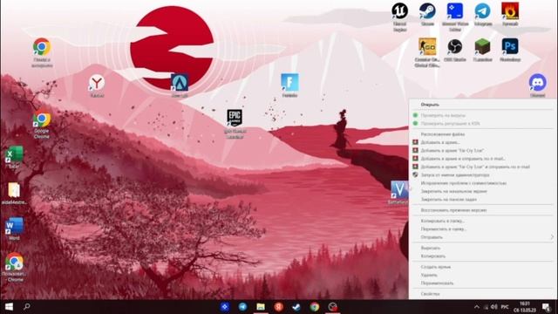This screenshot has width=558, height=314.
Task: Open Yandex browser from the taskbar
Action: tap(279, 306)
